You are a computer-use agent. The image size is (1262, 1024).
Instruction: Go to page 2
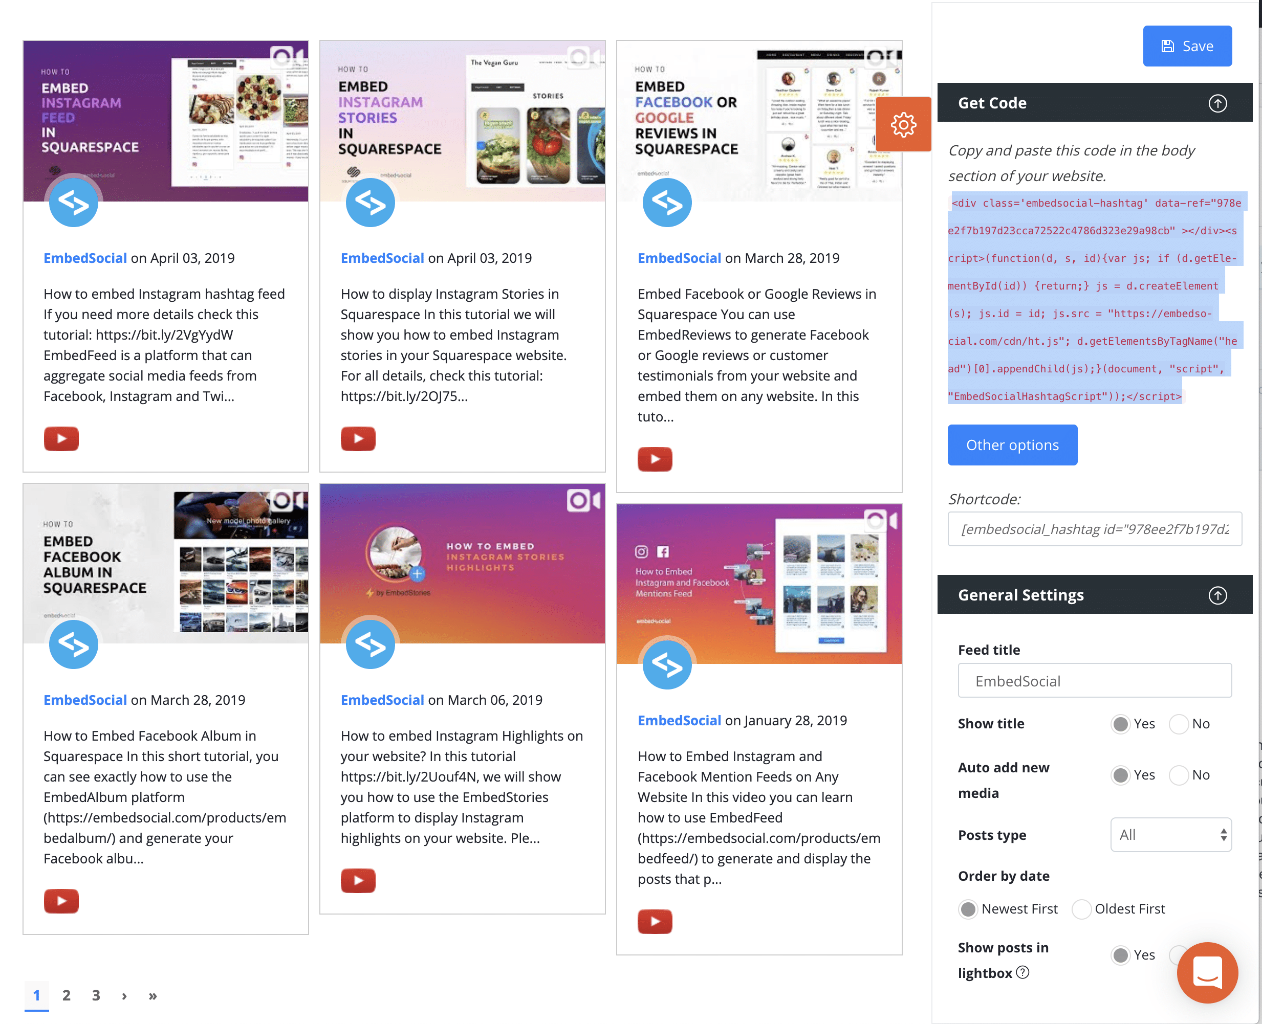click(x=66, y=996)
